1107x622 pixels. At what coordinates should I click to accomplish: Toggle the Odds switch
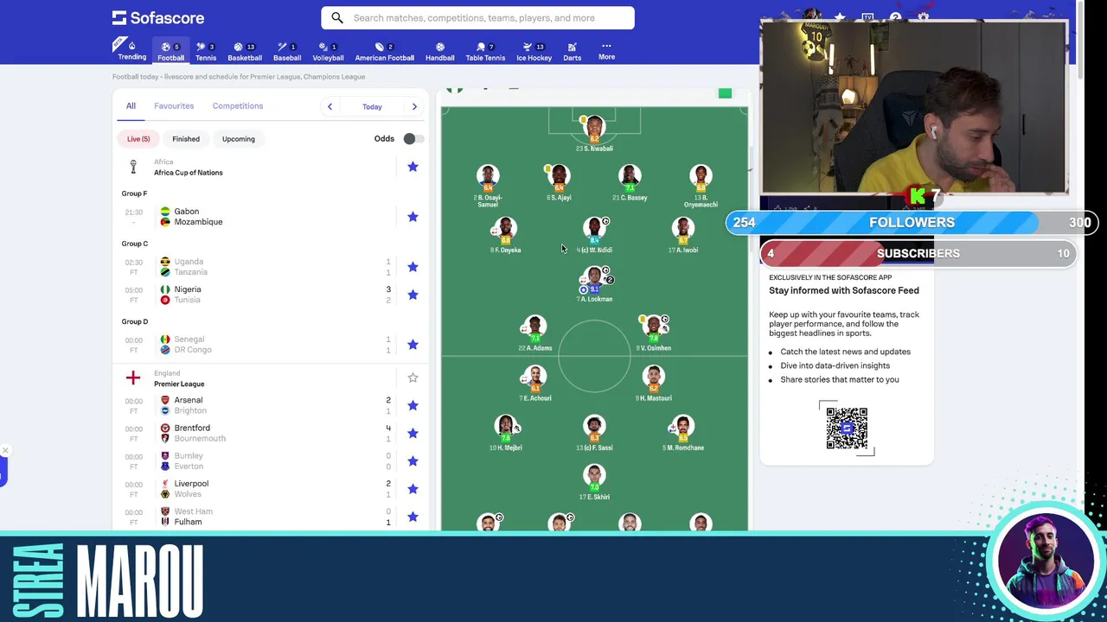tap(413, 138)
